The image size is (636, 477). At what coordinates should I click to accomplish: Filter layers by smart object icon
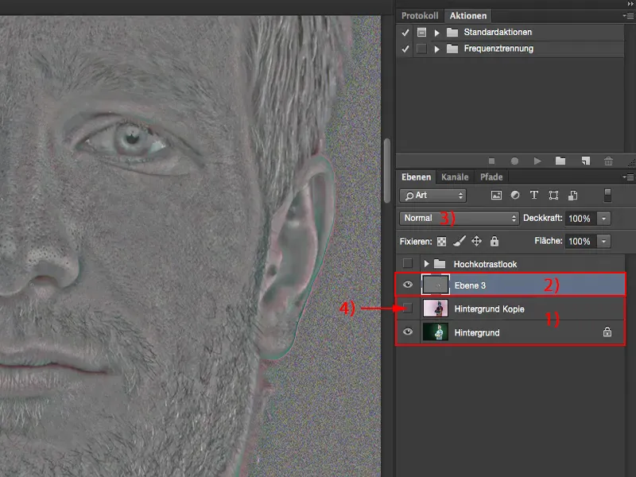(572, 195)
